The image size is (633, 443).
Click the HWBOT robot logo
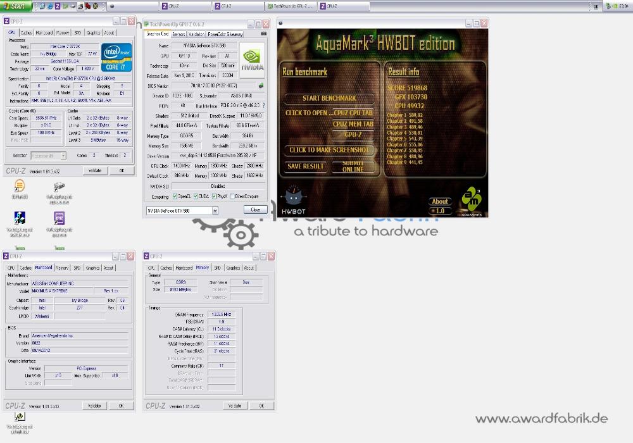coord(294,199)
